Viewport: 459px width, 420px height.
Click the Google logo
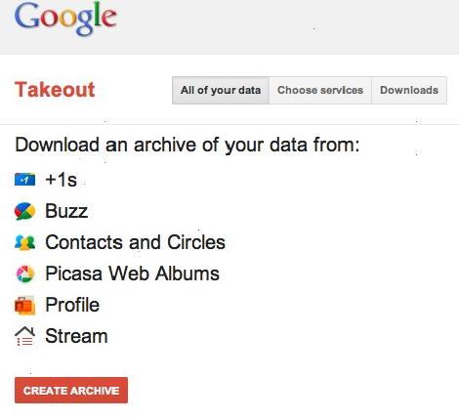65,18
